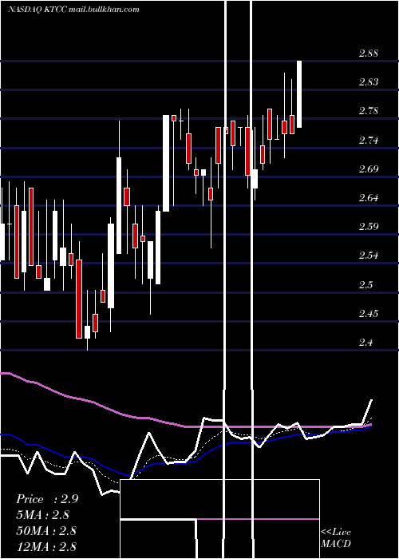Click the 2.54 price axis label

369,256
